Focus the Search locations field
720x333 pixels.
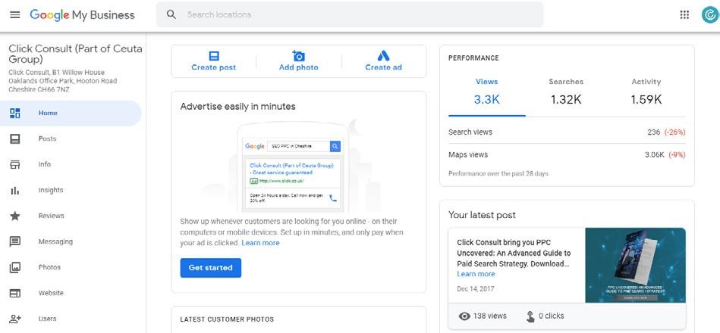tap(350, 14)
